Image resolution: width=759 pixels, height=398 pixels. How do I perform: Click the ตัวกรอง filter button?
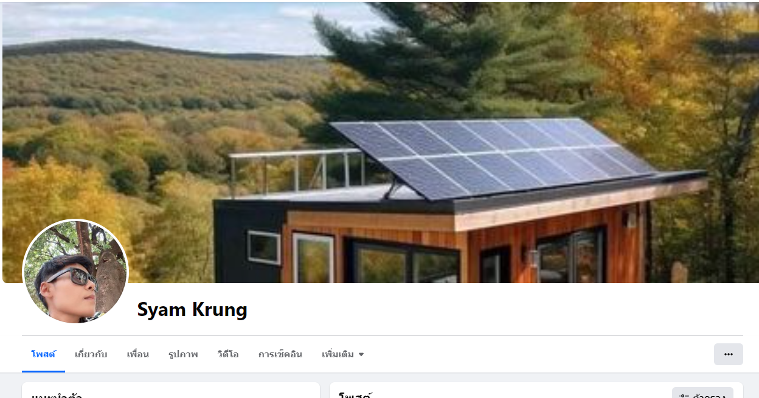point(702,393)
